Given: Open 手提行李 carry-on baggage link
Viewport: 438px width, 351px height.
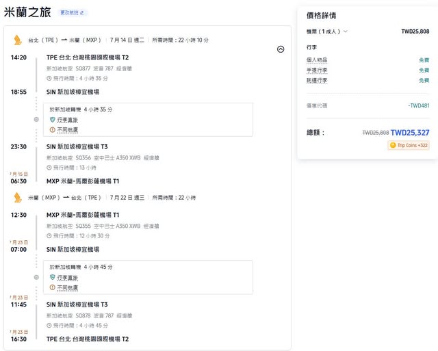Looking at the screenshot, I should 318,70.
